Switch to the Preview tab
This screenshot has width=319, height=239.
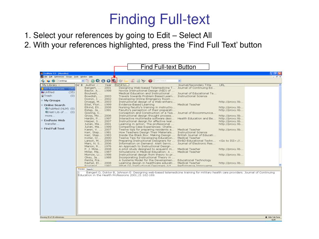coord(81,169)
